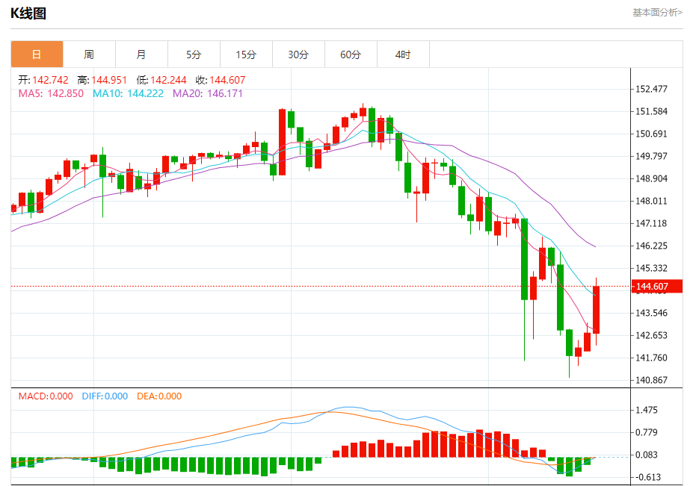
Task: Click the 147.118 price axis label
Action: pyautogui.click(x=651, y=223)
